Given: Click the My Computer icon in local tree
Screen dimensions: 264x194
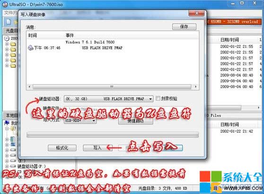Looking at the screenshot, I should pyautogui.click(x=7, y=123).
